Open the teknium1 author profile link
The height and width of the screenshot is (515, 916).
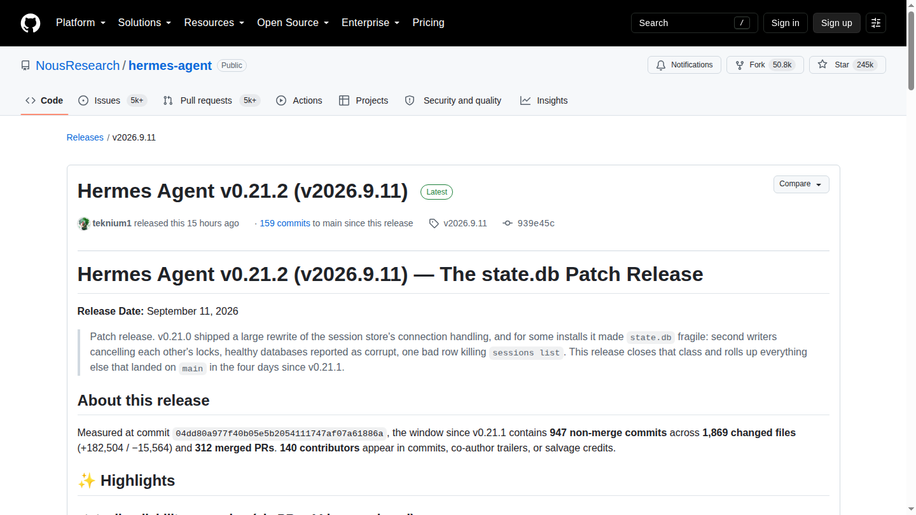coord(112,223)
